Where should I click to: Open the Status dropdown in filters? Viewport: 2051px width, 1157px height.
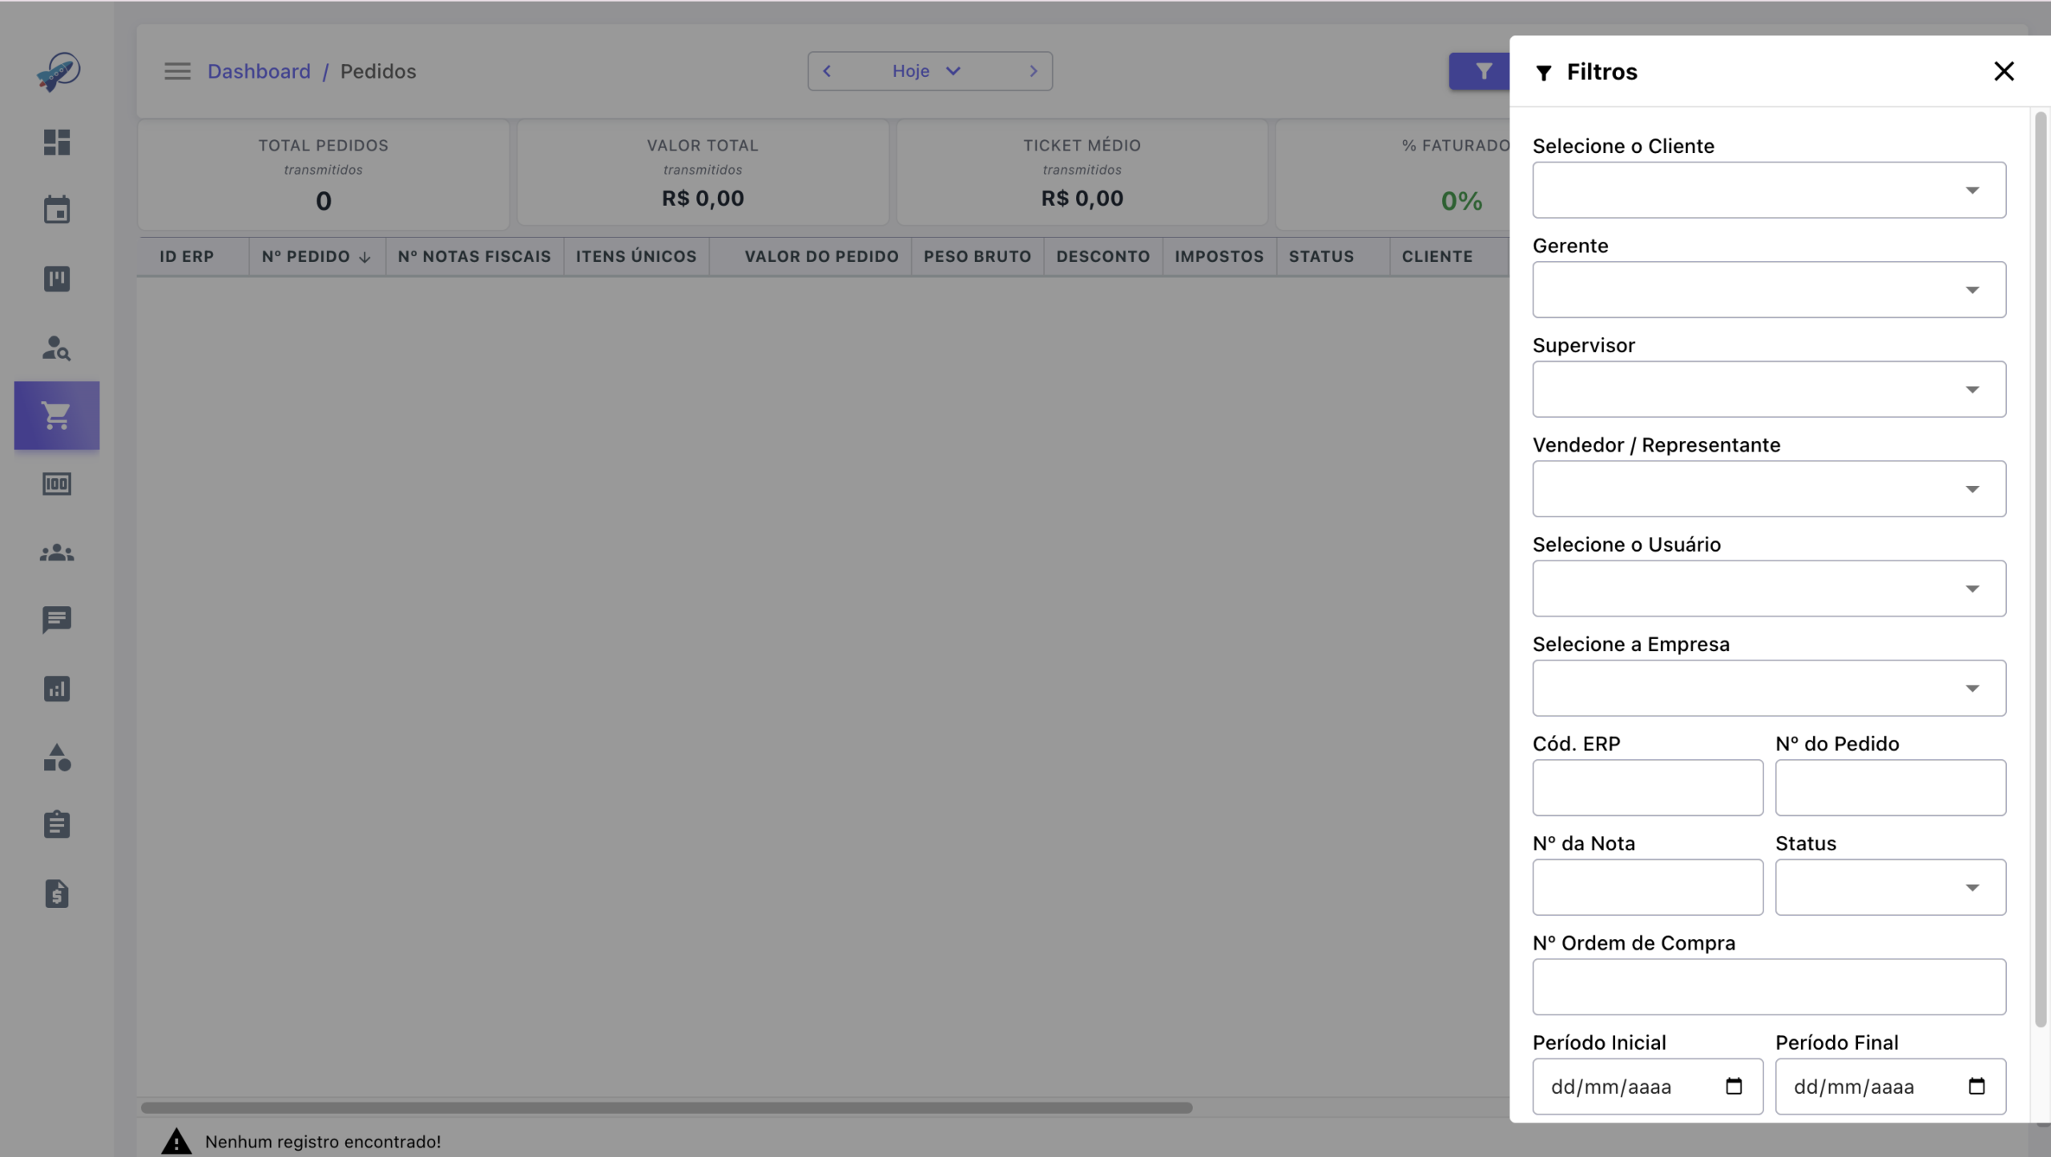pos(1890,887)
